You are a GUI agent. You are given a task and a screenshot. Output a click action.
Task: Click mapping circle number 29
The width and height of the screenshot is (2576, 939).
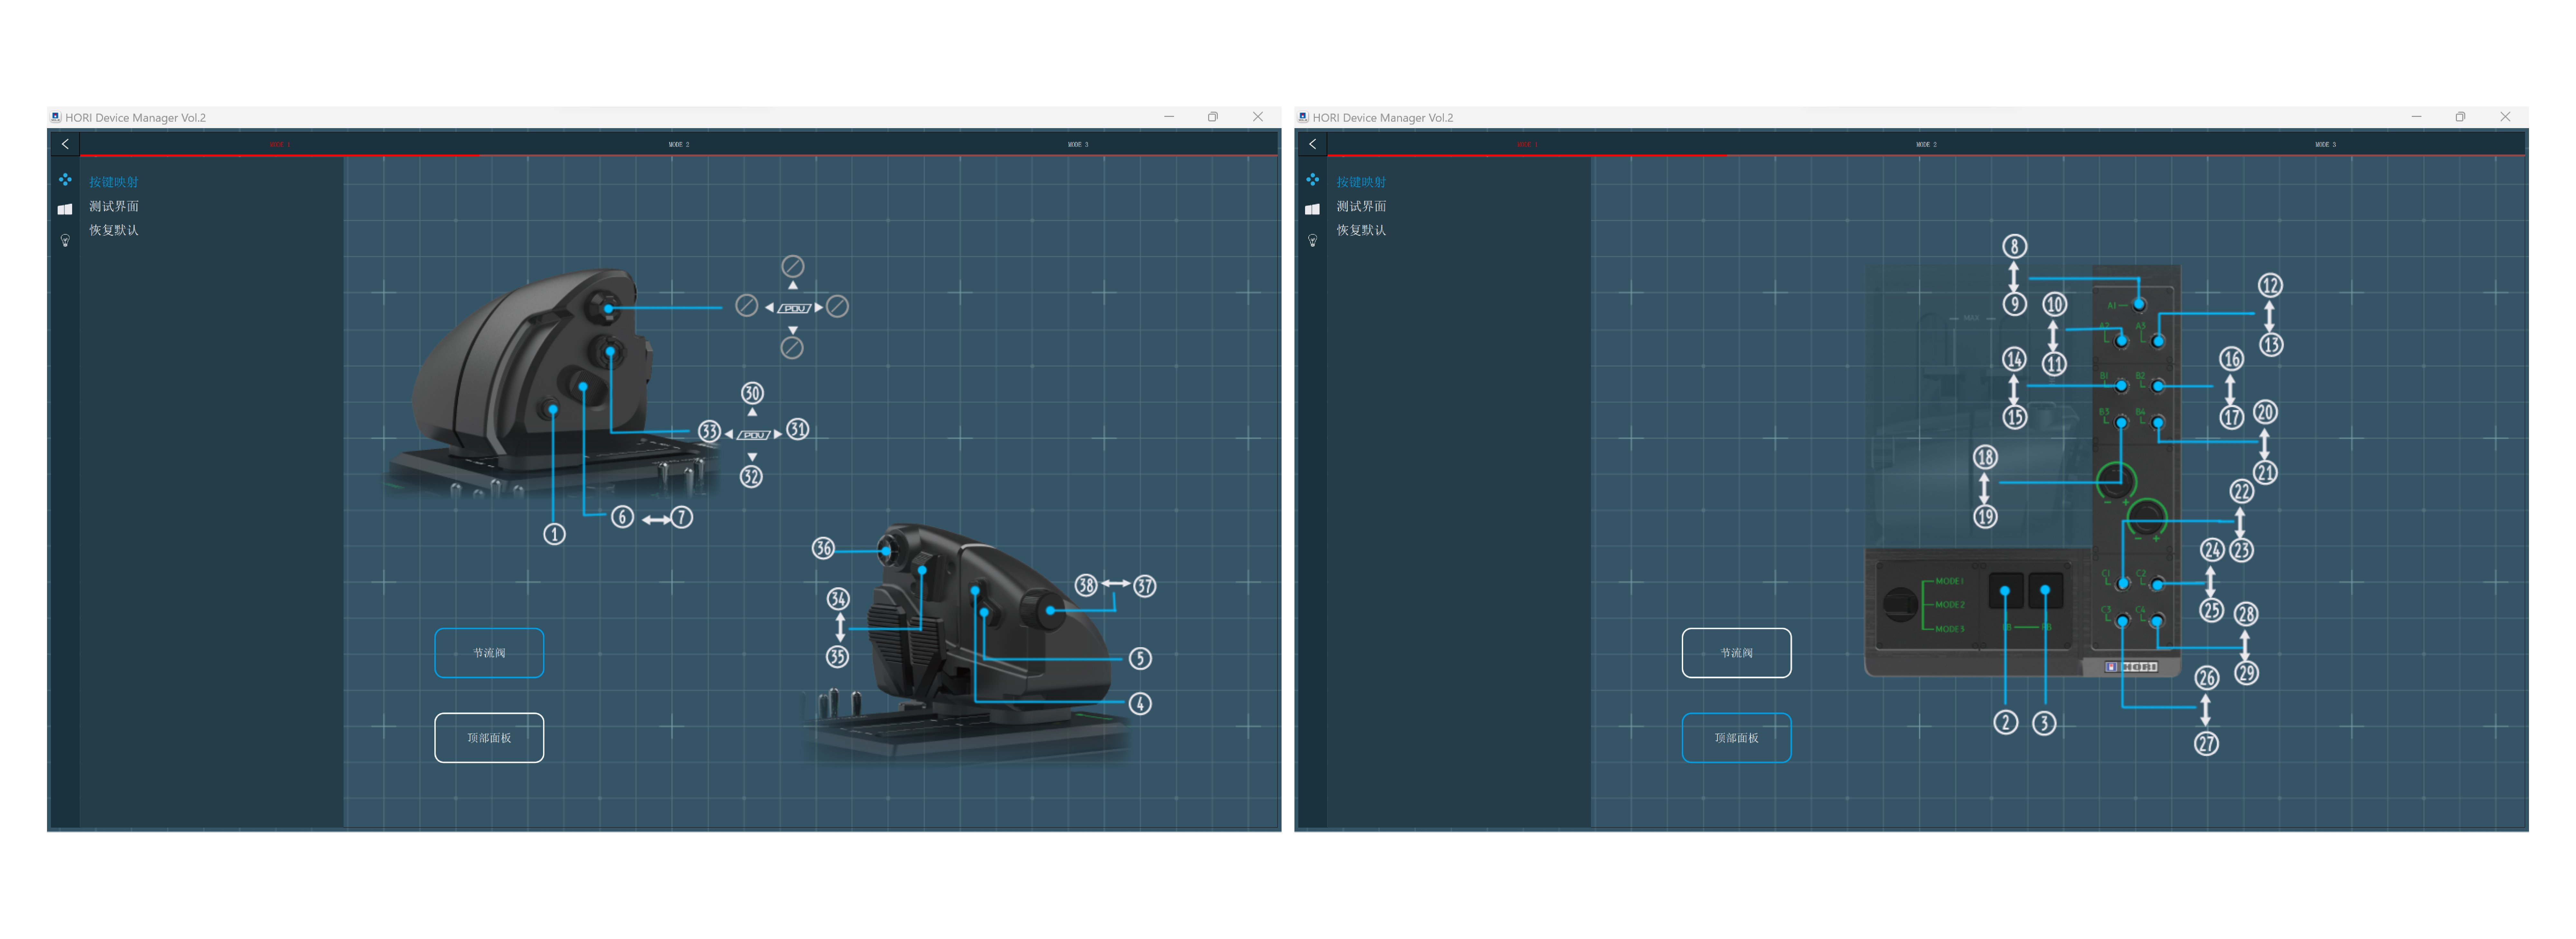[x=2246, y=673]
